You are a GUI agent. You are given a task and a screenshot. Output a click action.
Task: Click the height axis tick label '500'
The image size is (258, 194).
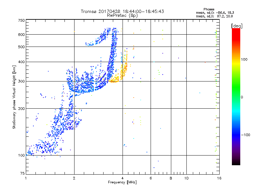(21, 47)
